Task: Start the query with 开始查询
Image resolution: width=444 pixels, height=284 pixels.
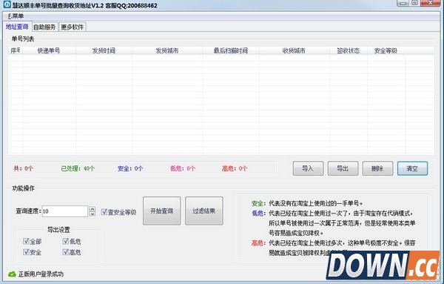Action: click(x=161, y=211)
